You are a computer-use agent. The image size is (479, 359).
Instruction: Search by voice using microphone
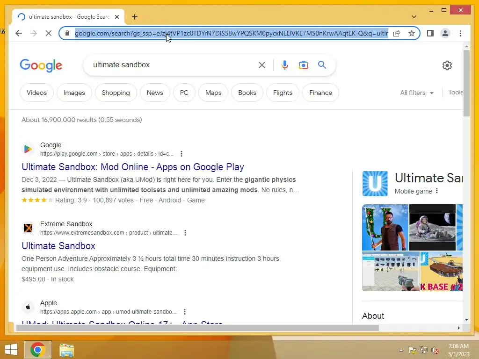[285, 65]
